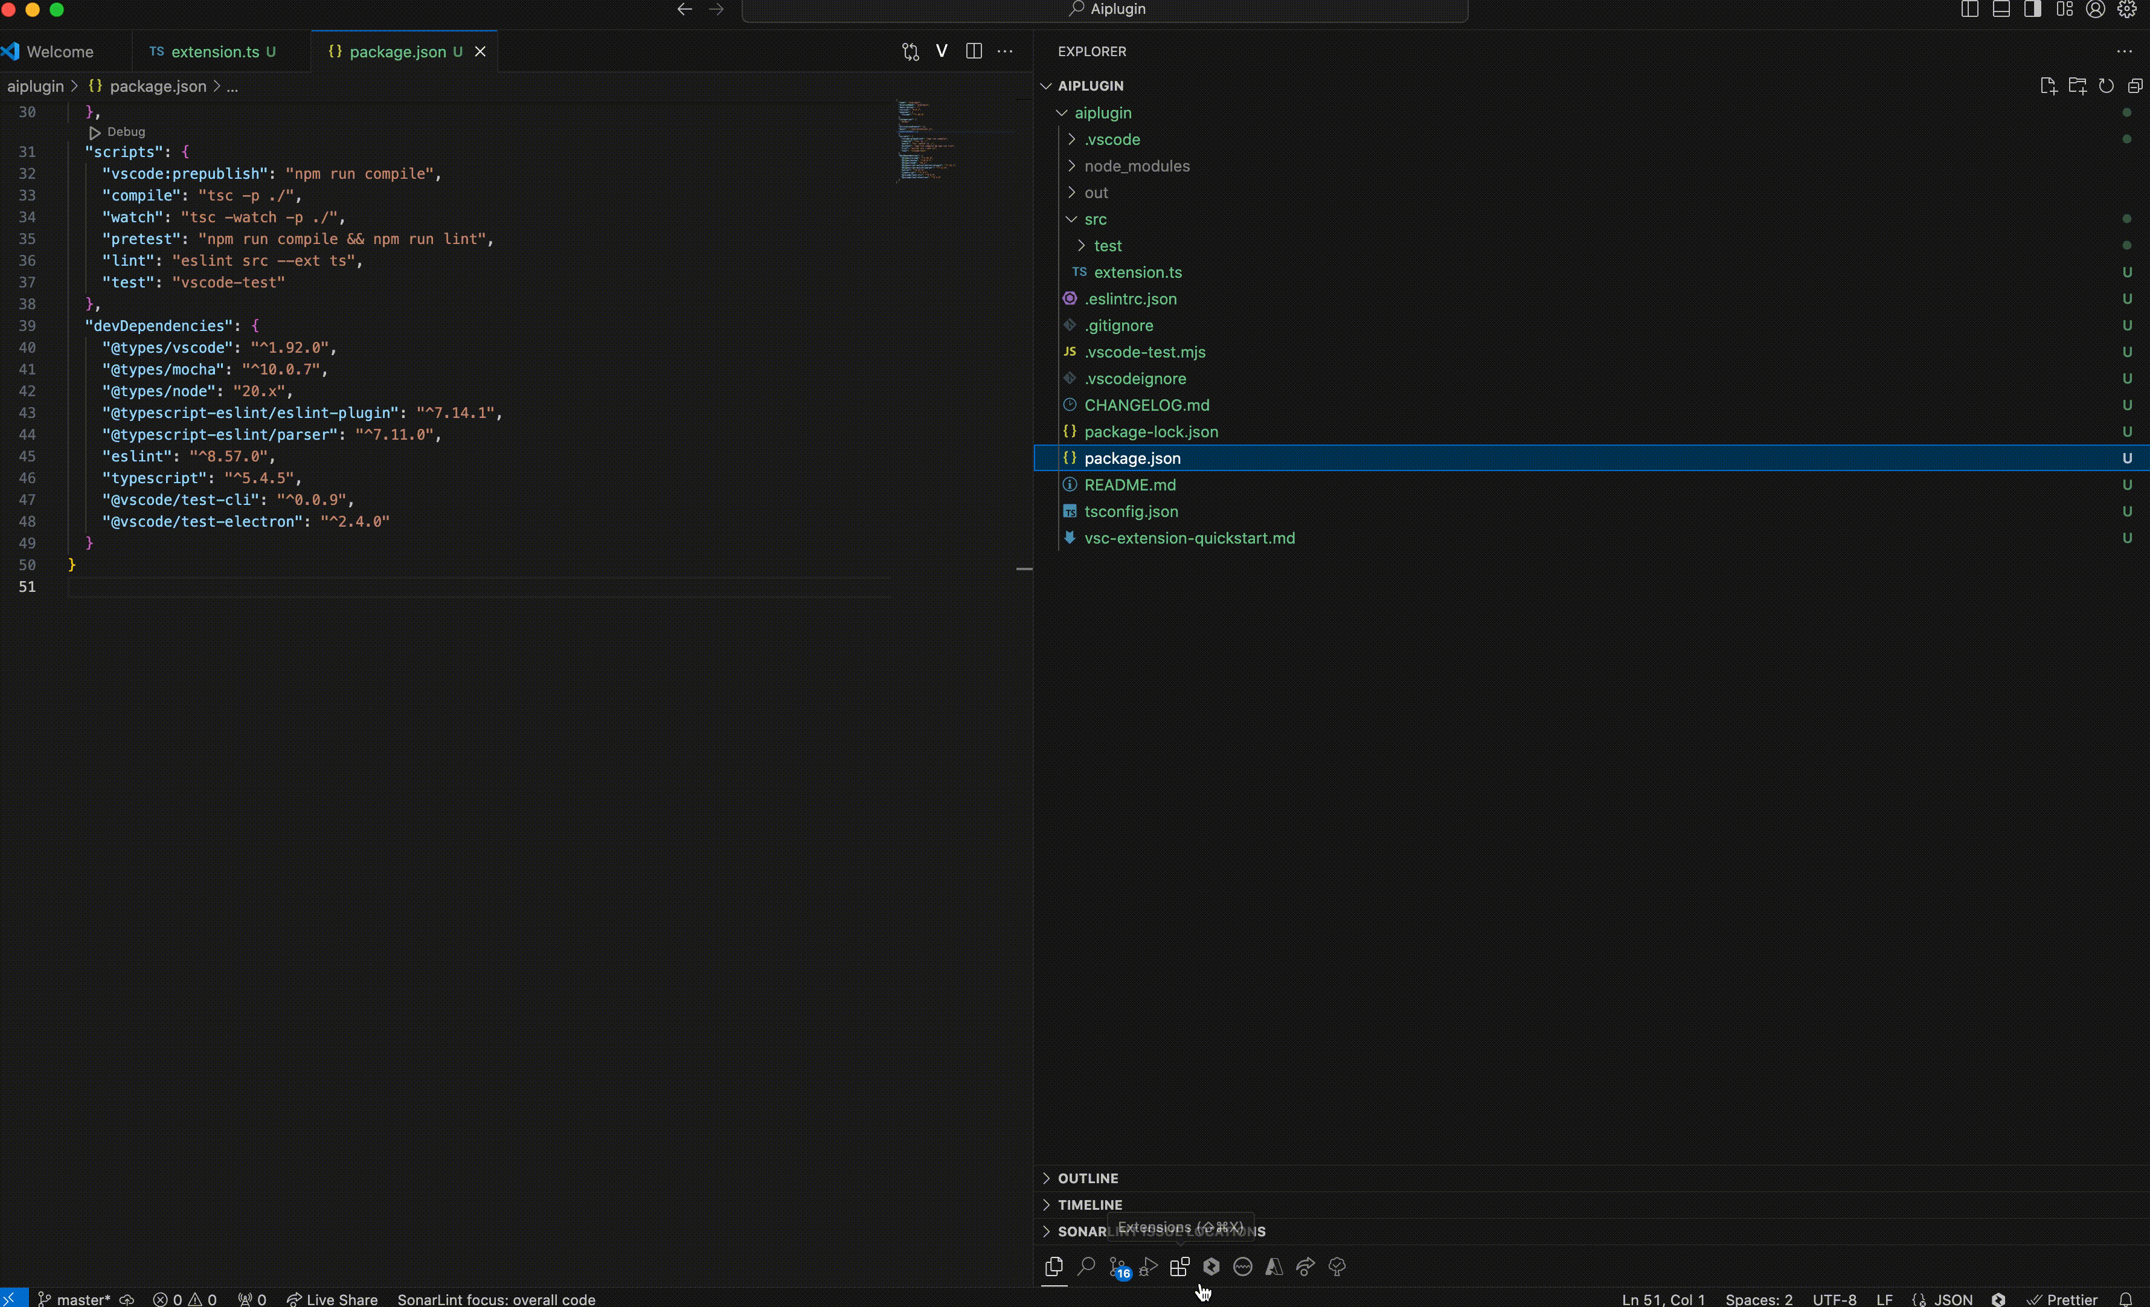Split the editor to the right
This screenshot has width=2150, height=1307.
click(x=974, y=51)
